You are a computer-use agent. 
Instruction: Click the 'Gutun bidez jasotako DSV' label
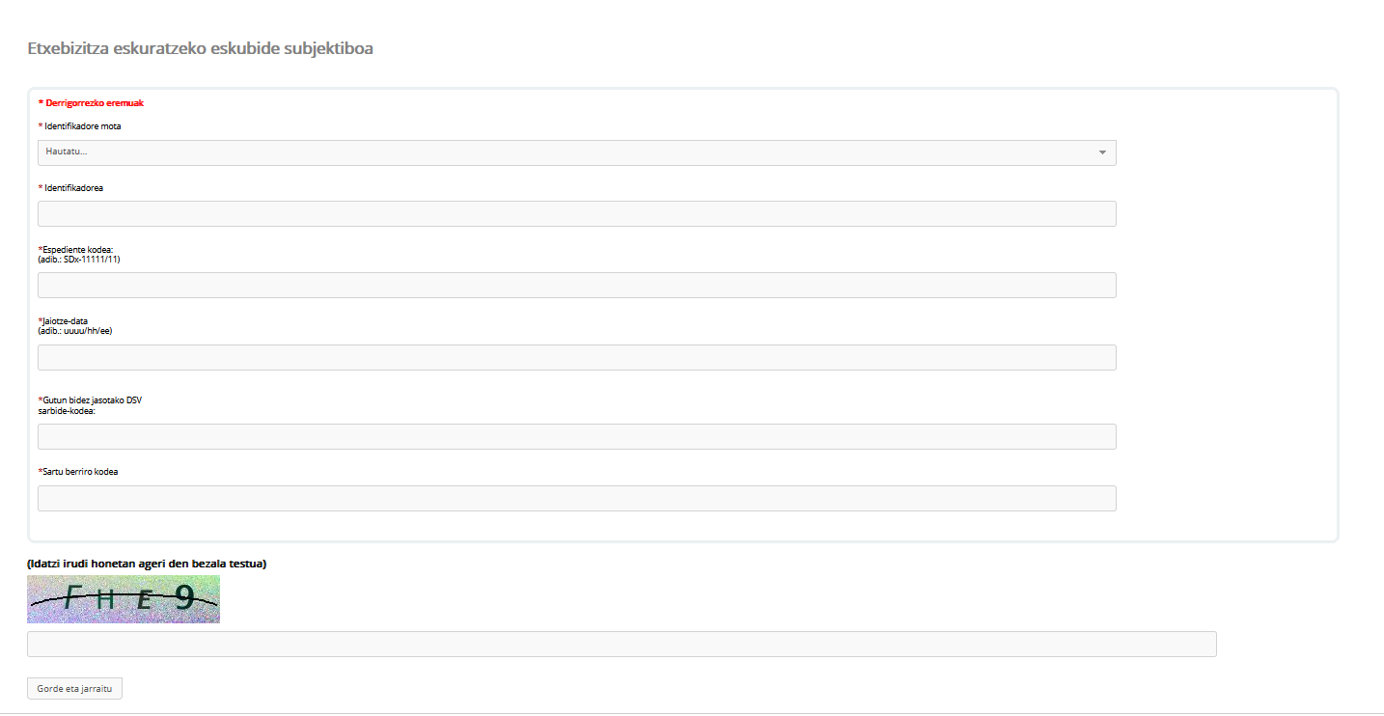click(92, 400)
